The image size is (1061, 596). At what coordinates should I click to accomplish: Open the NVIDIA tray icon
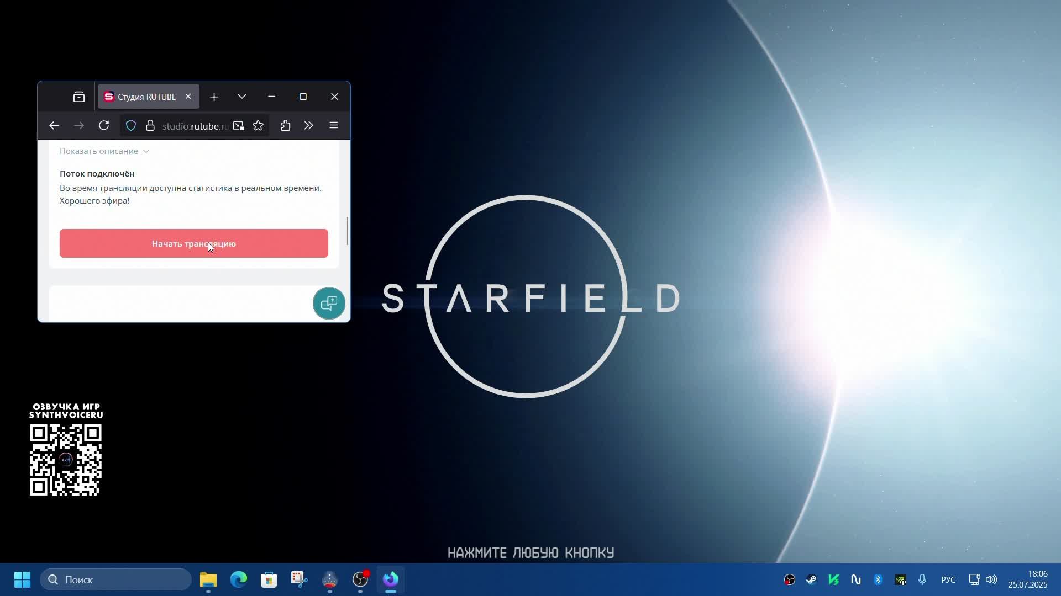pyautogui.click(x=900, y=579)
